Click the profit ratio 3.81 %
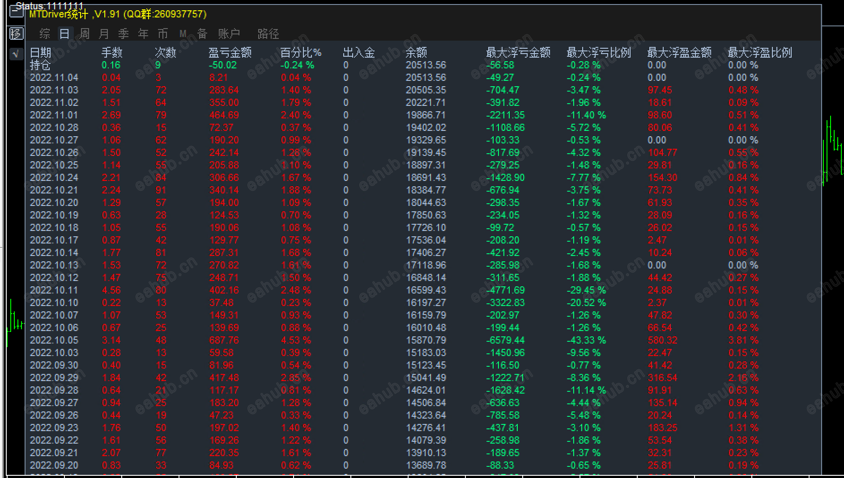 [743, 340]
